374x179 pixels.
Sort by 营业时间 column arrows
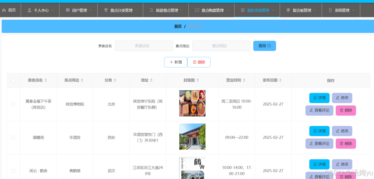pyautogui.click(x=244, y=80)
